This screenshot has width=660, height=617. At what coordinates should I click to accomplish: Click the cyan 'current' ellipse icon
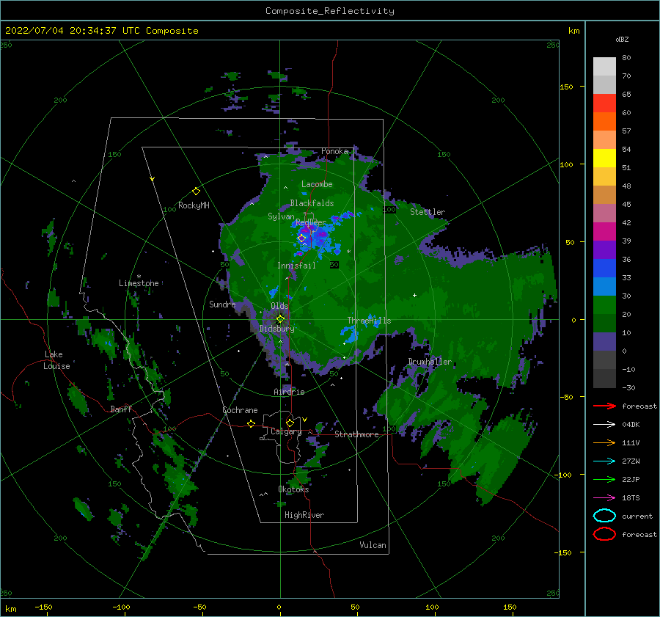pos(604,516)
